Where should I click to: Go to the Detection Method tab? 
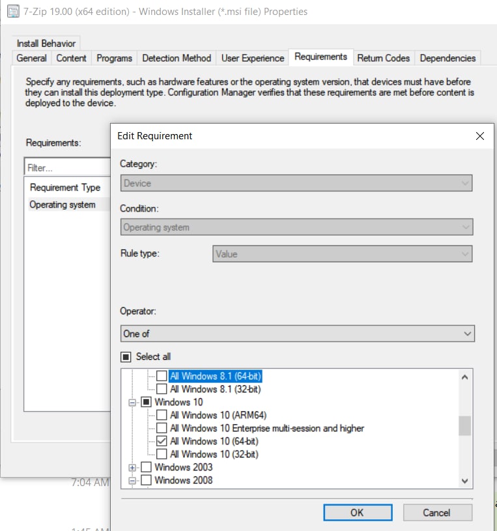point(177,58)
